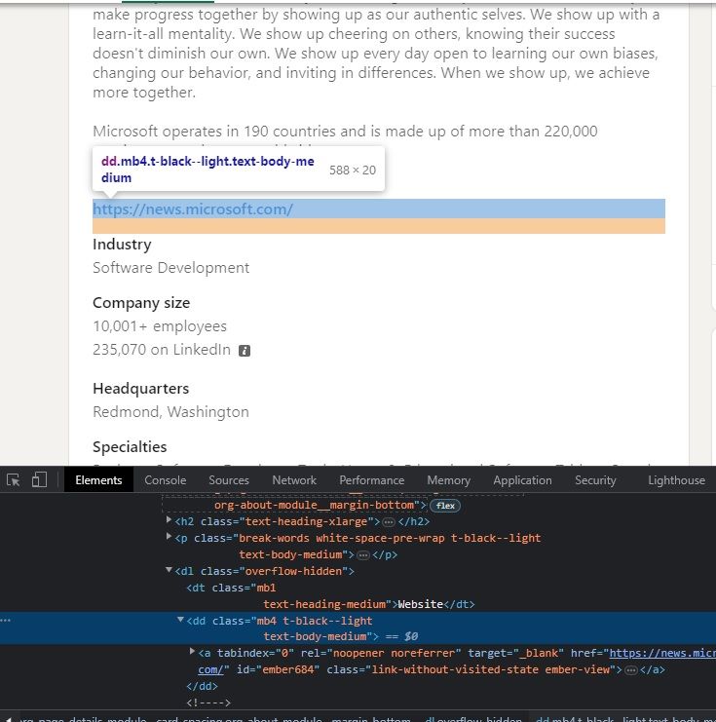Click the Redmond, Washington text

[170, 412]
